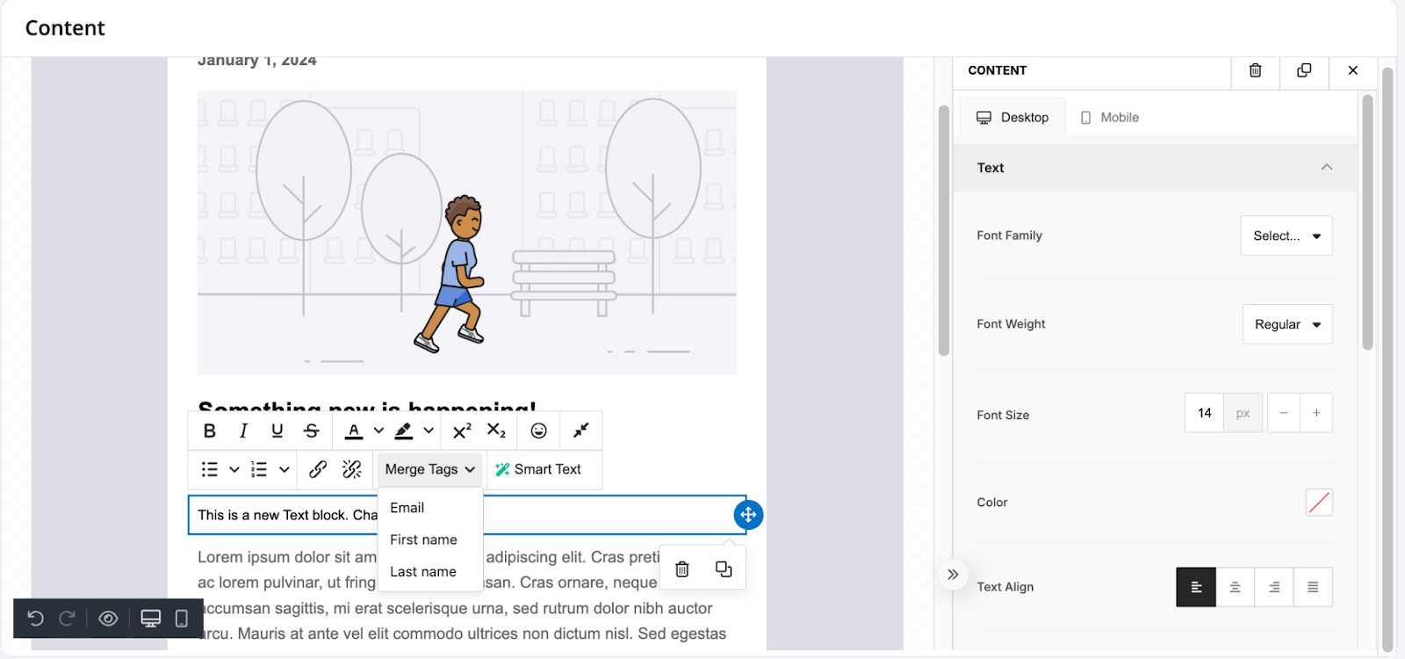Select First name merge tag
The height and width of the screenshot is (659, 1405).
point(423,540)
